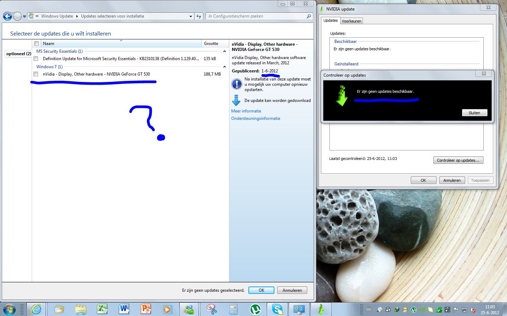Open the Ondersteuningsinformatie link

click(x=255, y=118)
